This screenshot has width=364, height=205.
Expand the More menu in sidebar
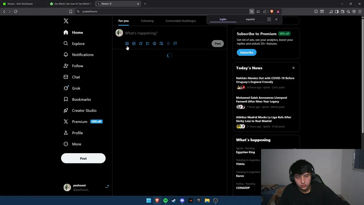point(73,144)
